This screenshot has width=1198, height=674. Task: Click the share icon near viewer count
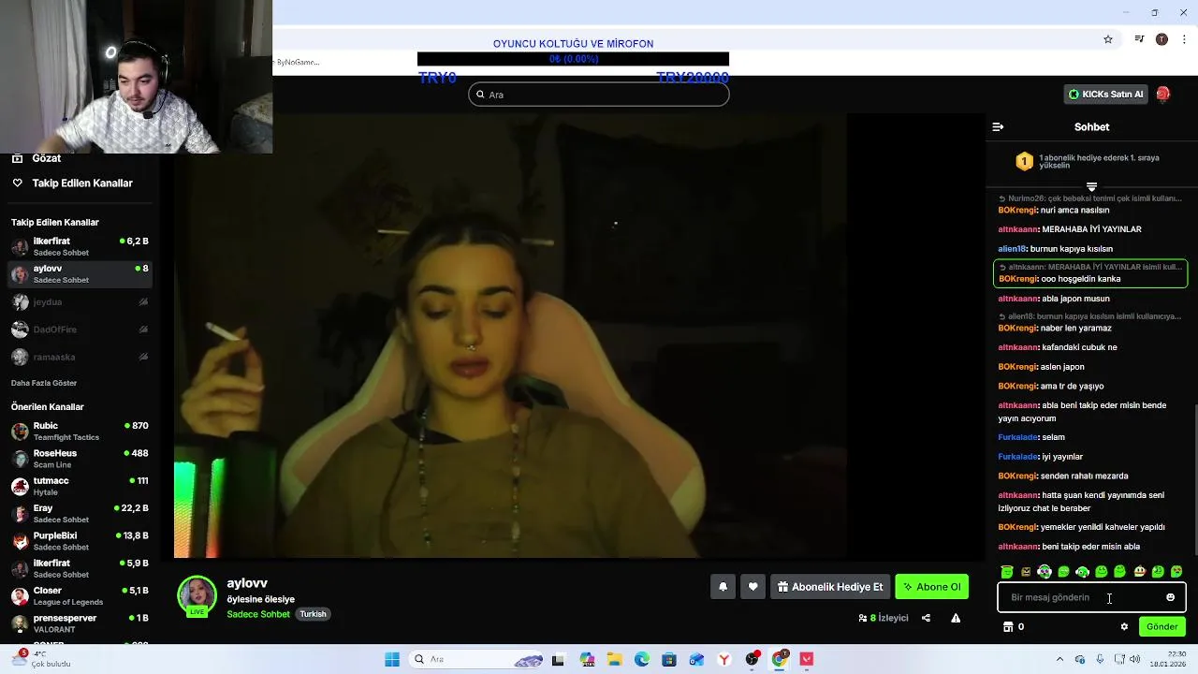926,618
